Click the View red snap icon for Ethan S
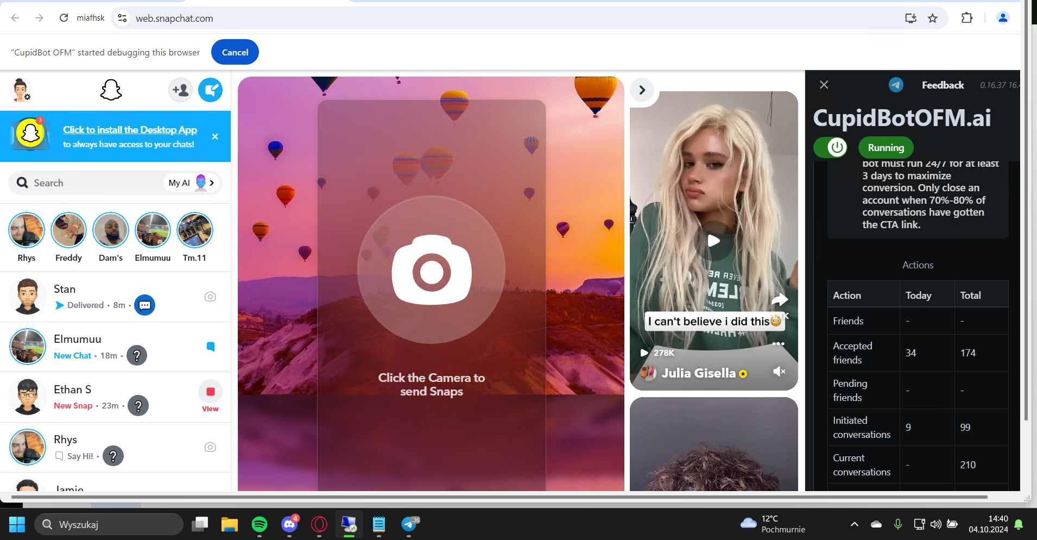Screen dimensions: 1037x540 coord(210,397)
